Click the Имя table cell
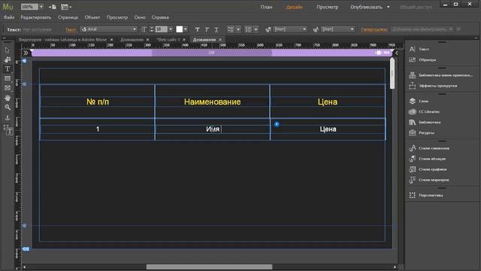The width and height of the screenshot is (481, 271). tap(212, 129)
